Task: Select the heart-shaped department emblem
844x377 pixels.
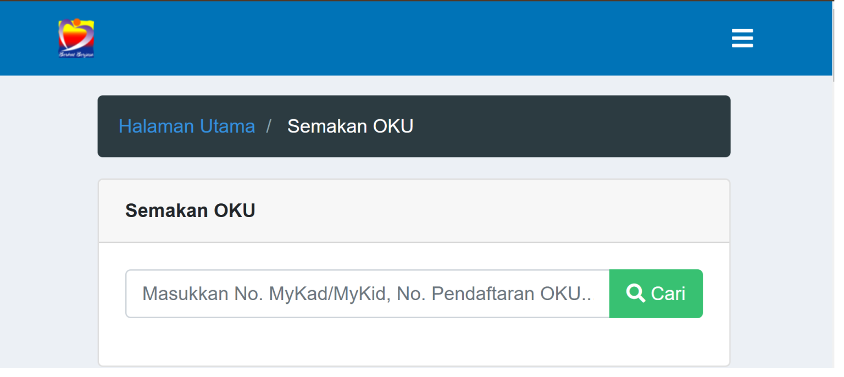Action: pos(76,38)
